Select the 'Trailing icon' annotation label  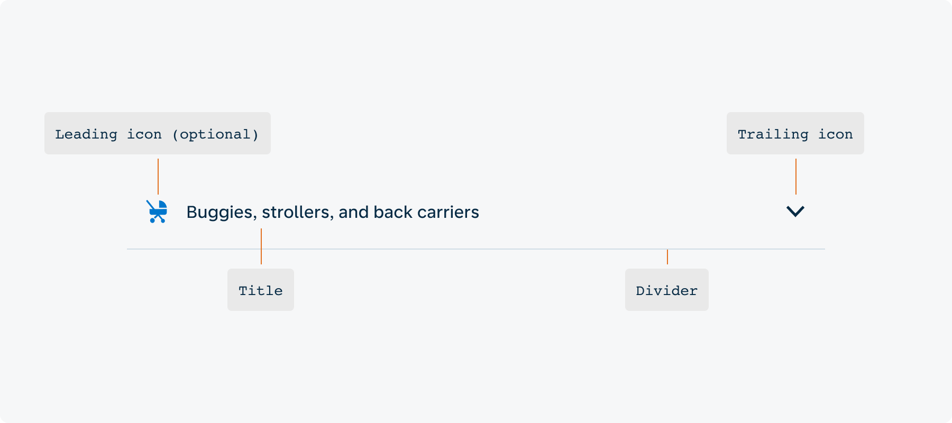tap(795, 133)
